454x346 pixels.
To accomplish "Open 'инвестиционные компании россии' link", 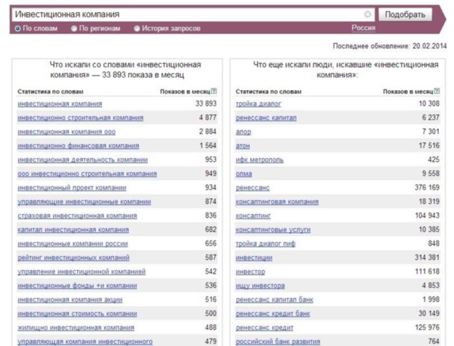I will point(73,244).
